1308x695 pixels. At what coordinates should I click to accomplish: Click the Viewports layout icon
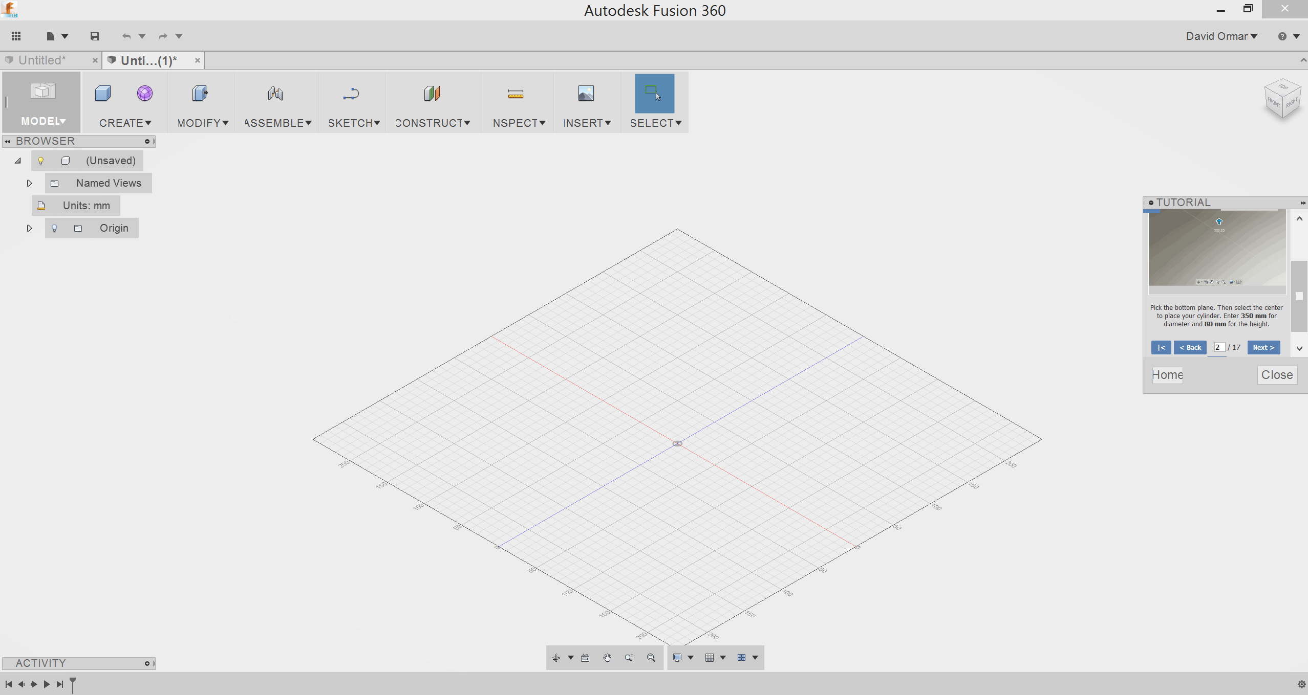(x=741, y=658)
